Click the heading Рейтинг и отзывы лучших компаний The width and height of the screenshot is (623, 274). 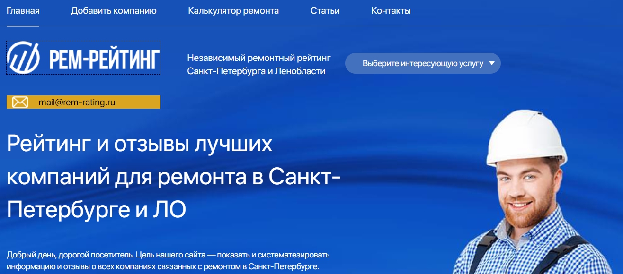point(173,177)
